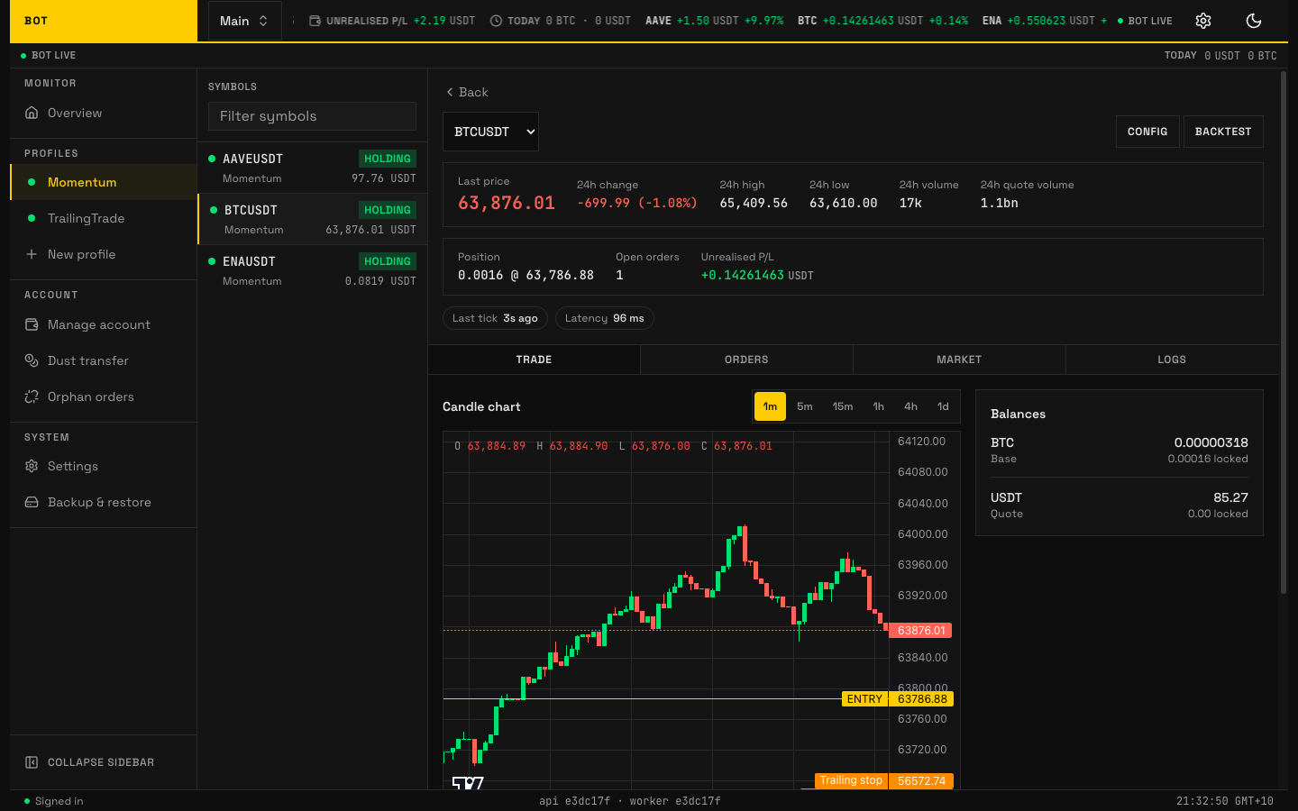This screenshot has height=811, width=1298.
Task: Click the Collapse sidebar icon
Action: (x=32, y=762)
